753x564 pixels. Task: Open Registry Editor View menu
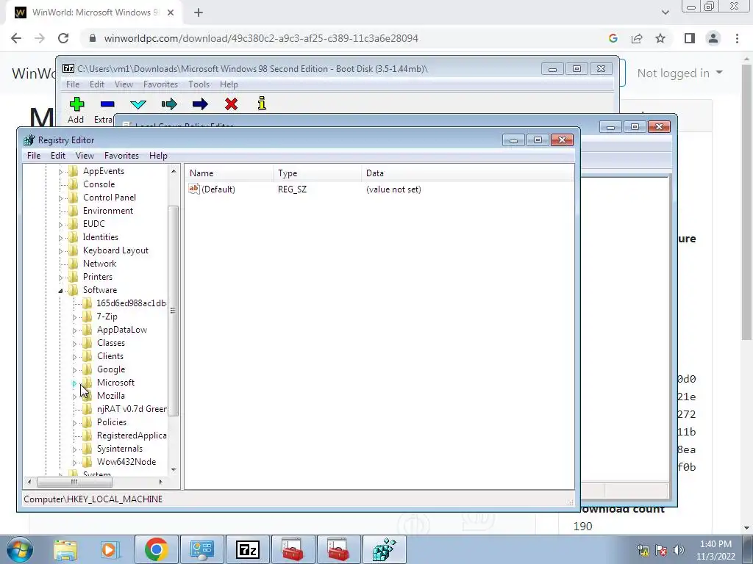85,156
